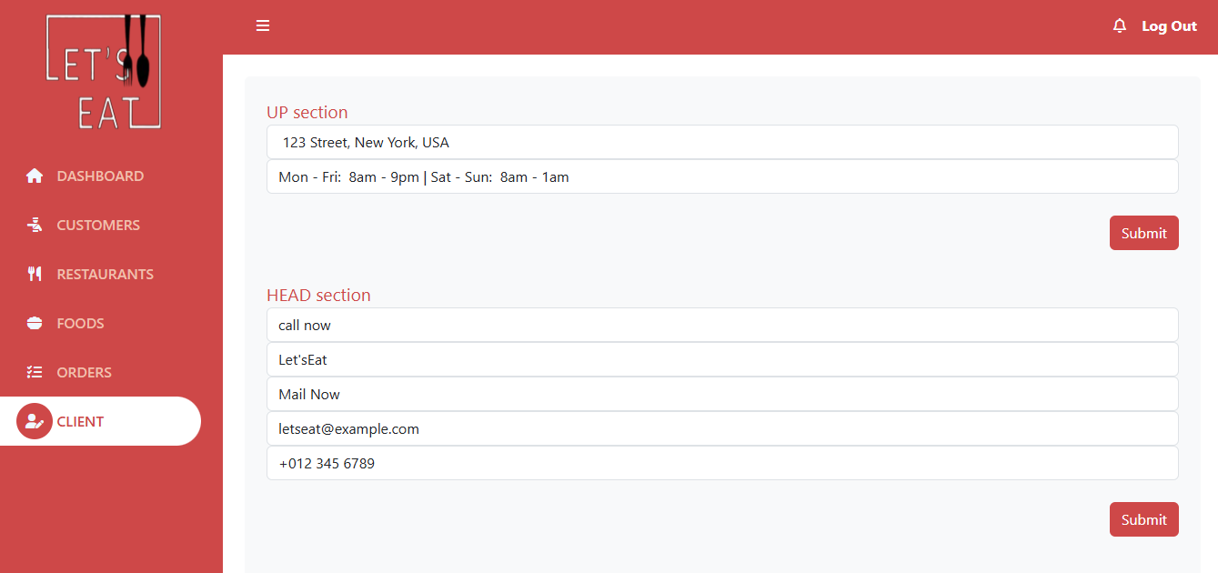1218x573 pixels.
Task: Focus the 'call now' text field
Action: (721, 326)
